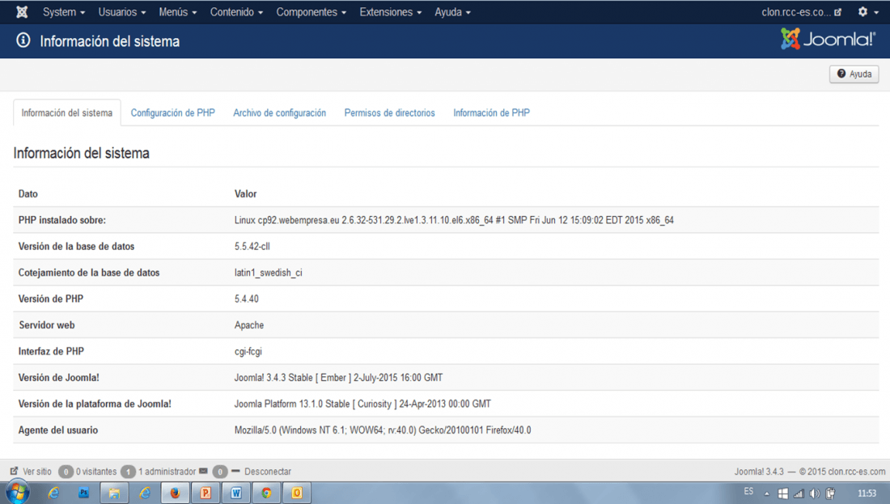
Task: Click the Valor column header
Action: 245,193
